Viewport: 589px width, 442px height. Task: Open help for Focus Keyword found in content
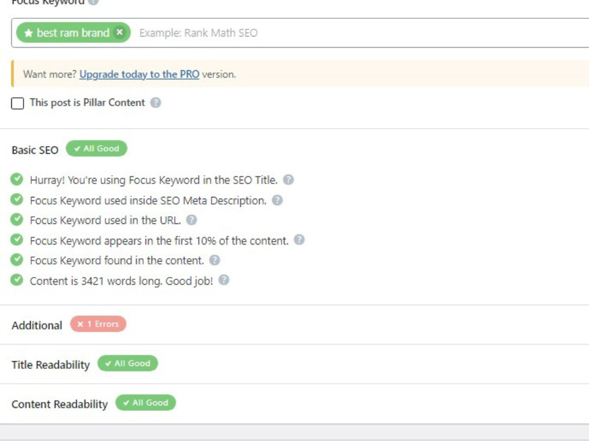214,260
